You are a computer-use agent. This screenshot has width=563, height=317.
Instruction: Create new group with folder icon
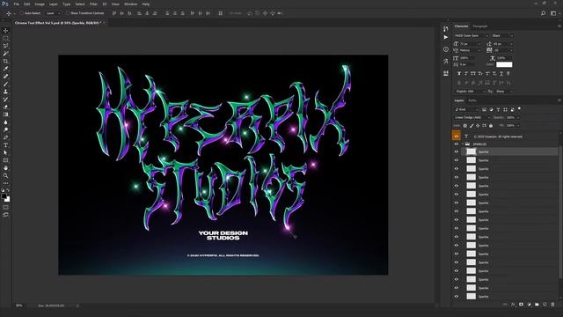[x=537, y=305]
